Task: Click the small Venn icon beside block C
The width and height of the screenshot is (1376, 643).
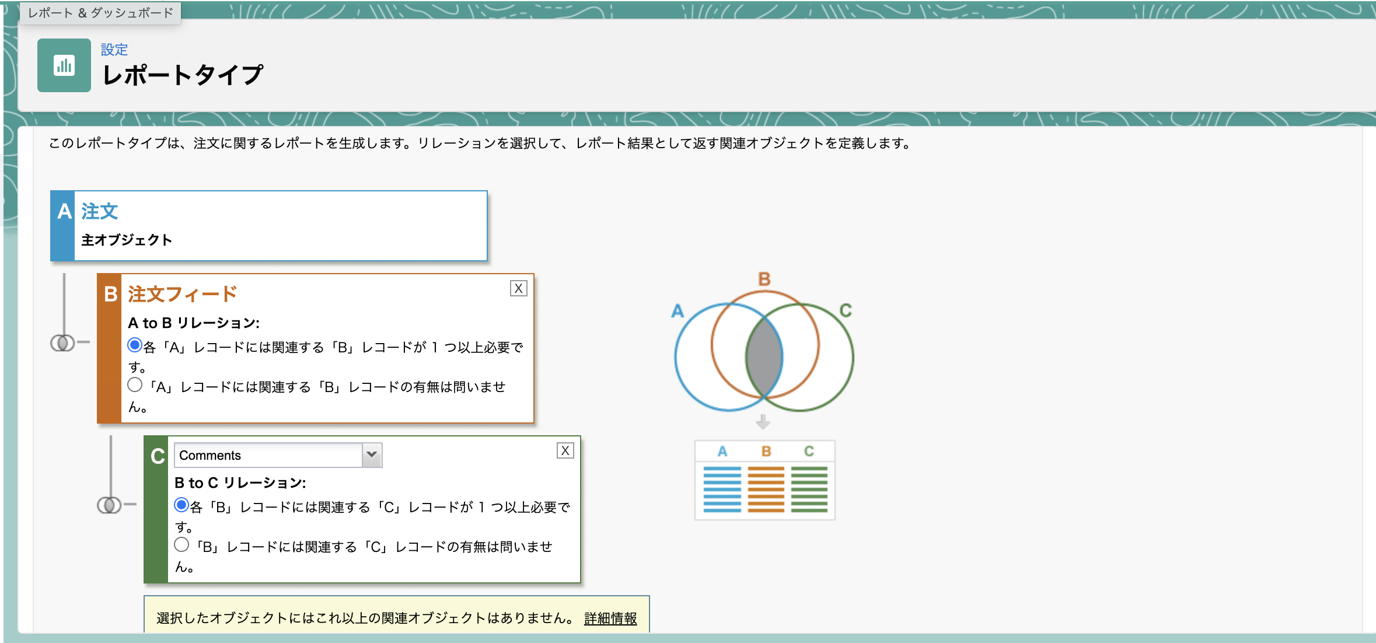Action: (109, 505)
